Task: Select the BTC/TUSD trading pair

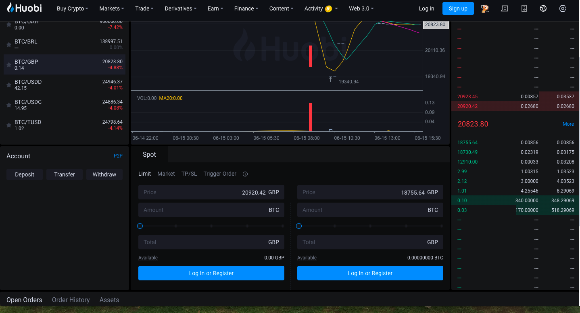Action: click(65, 125)
